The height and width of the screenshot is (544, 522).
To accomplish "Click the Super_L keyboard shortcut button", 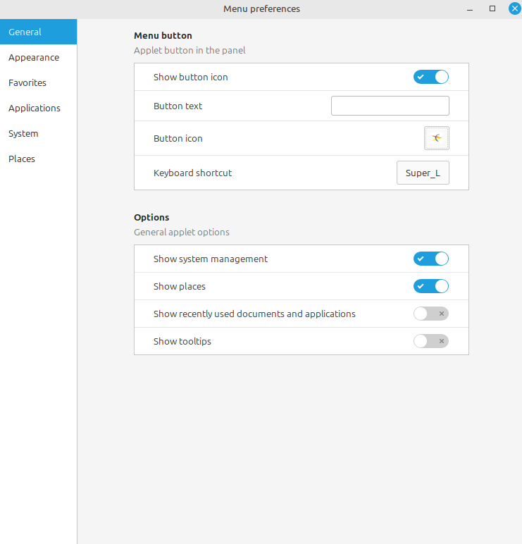I will (x=423, y=173).
